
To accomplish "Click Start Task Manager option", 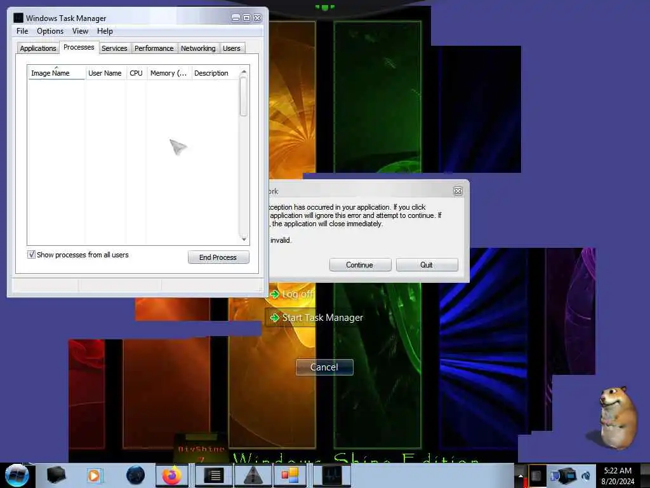I will tap(317, 318).
